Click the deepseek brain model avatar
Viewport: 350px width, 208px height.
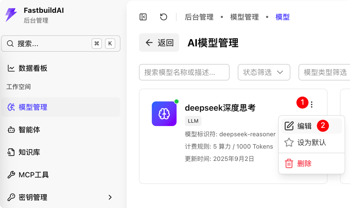[164, 114]
